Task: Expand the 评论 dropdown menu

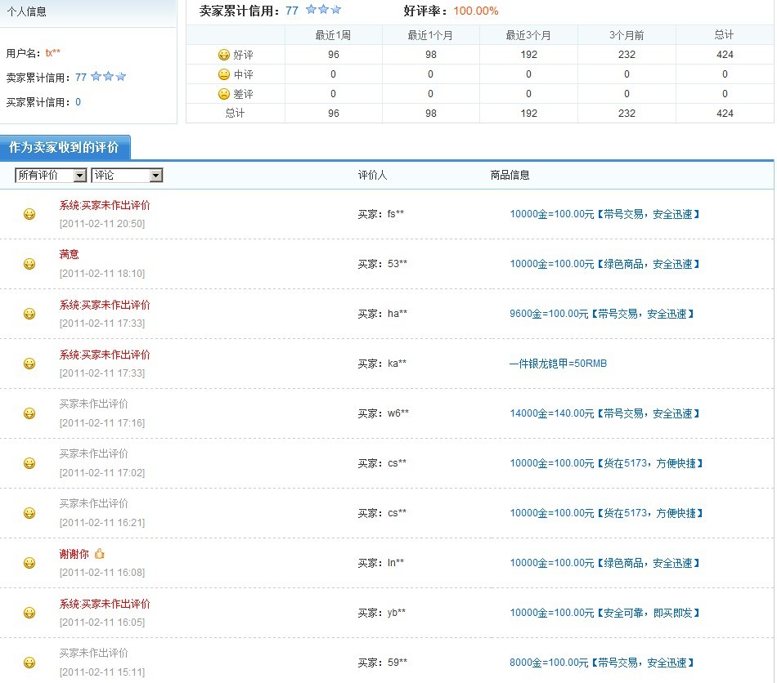Action: 127,176
